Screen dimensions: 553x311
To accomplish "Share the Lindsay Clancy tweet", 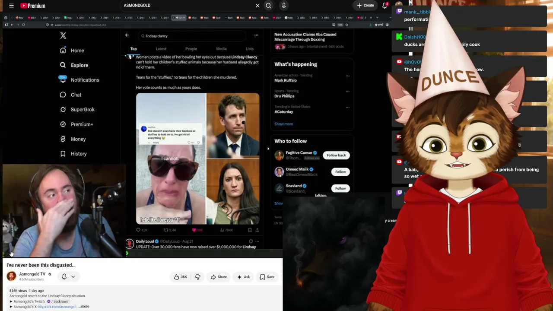I will pos(257,230).
